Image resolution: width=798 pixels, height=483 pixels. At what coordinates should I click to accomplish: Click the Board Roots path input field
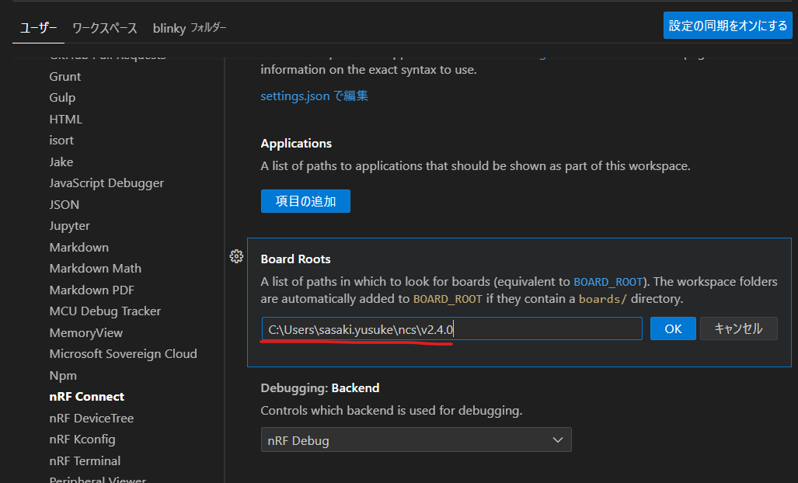point(451,328)
